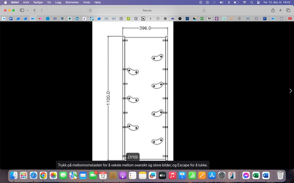The height and width of the screenshot is (183, 294).
Task: Open the OneNote pinned tab
Action: (x=217, y=19)
